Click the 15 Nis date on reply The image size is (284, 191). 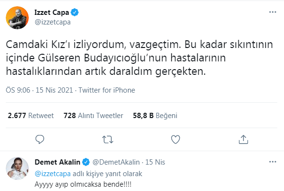pos(155,162)
